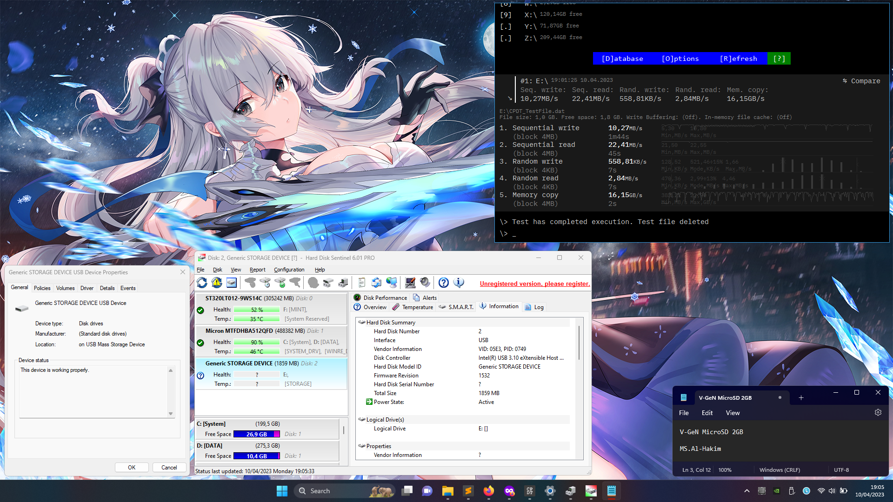Open the Edit menu in Notepad

click(x=707, y=413)
